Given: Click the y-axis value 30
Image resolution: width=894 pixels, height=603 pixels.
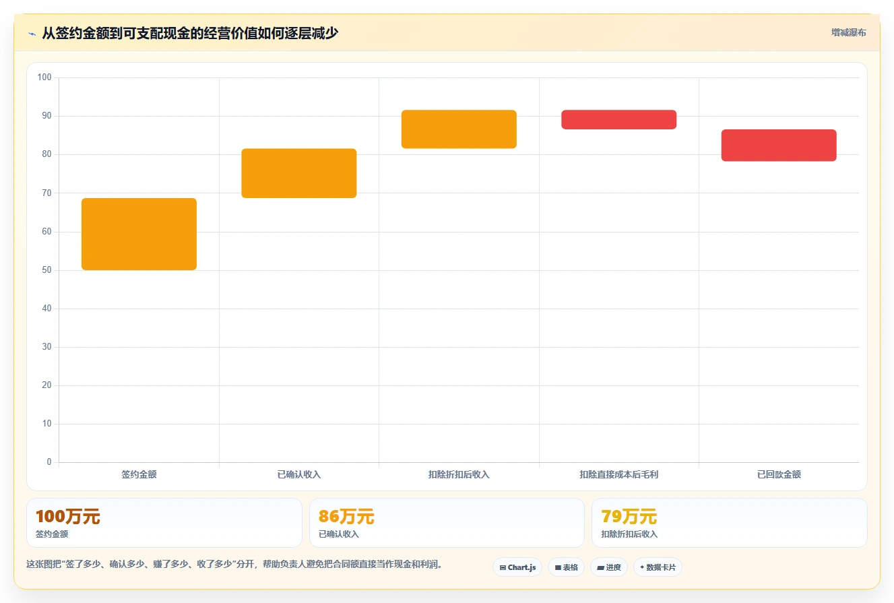Looking at the screenshot, I should 47,347.
